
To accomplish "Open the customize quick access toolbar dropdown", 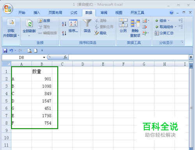I will pyautogui.click(x=42, y=51).
